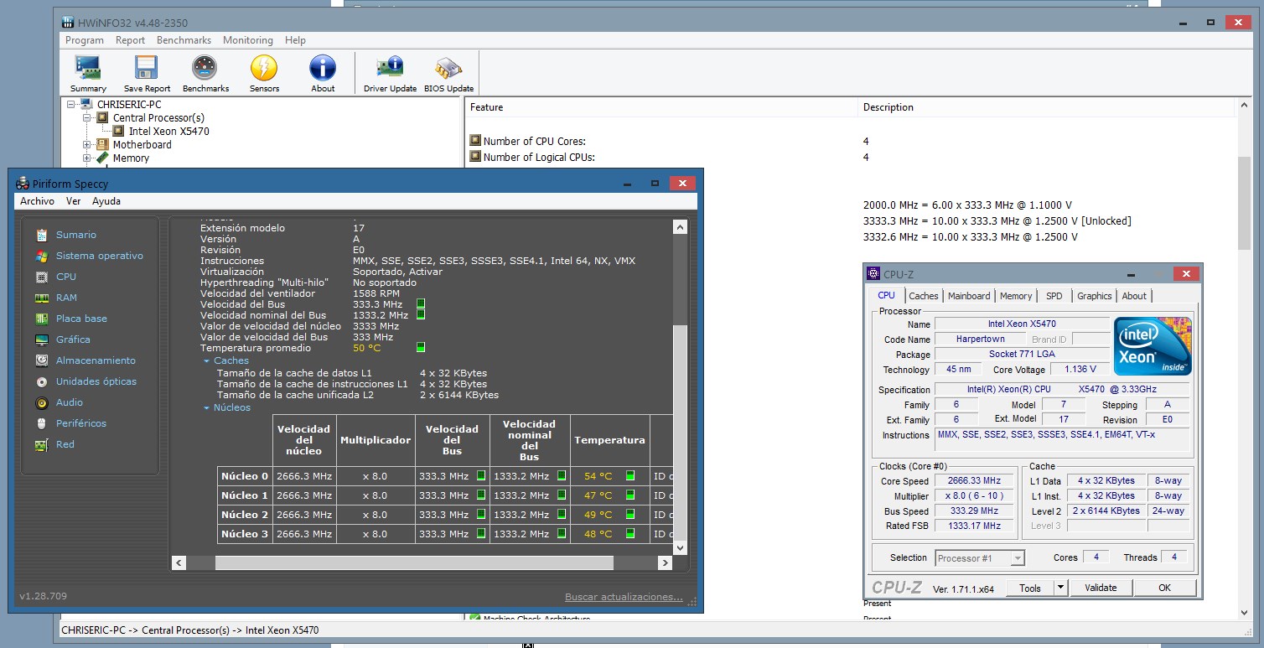The width and height of the screenshot is (1264, 648).
Task: Click Validate button in CPU-Z
Action: 1101,588
